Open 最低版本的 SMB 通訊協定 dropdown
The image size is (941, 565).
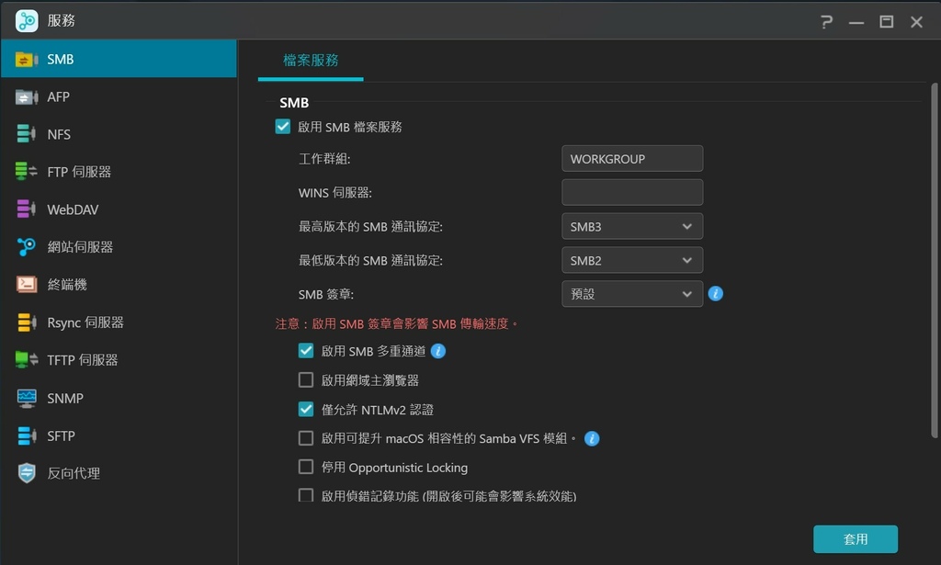coord(632,260)
